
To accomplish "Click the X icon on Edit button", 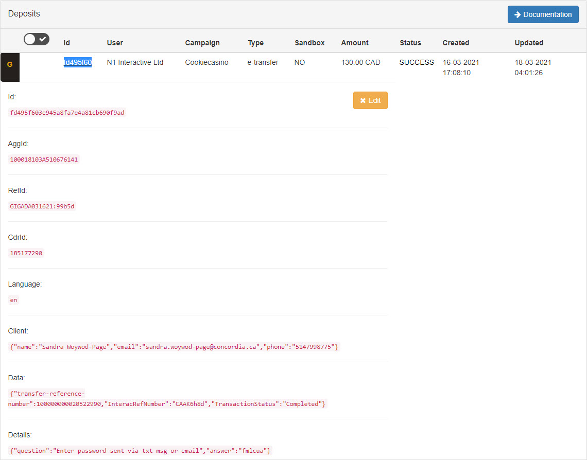I will 363,101.
